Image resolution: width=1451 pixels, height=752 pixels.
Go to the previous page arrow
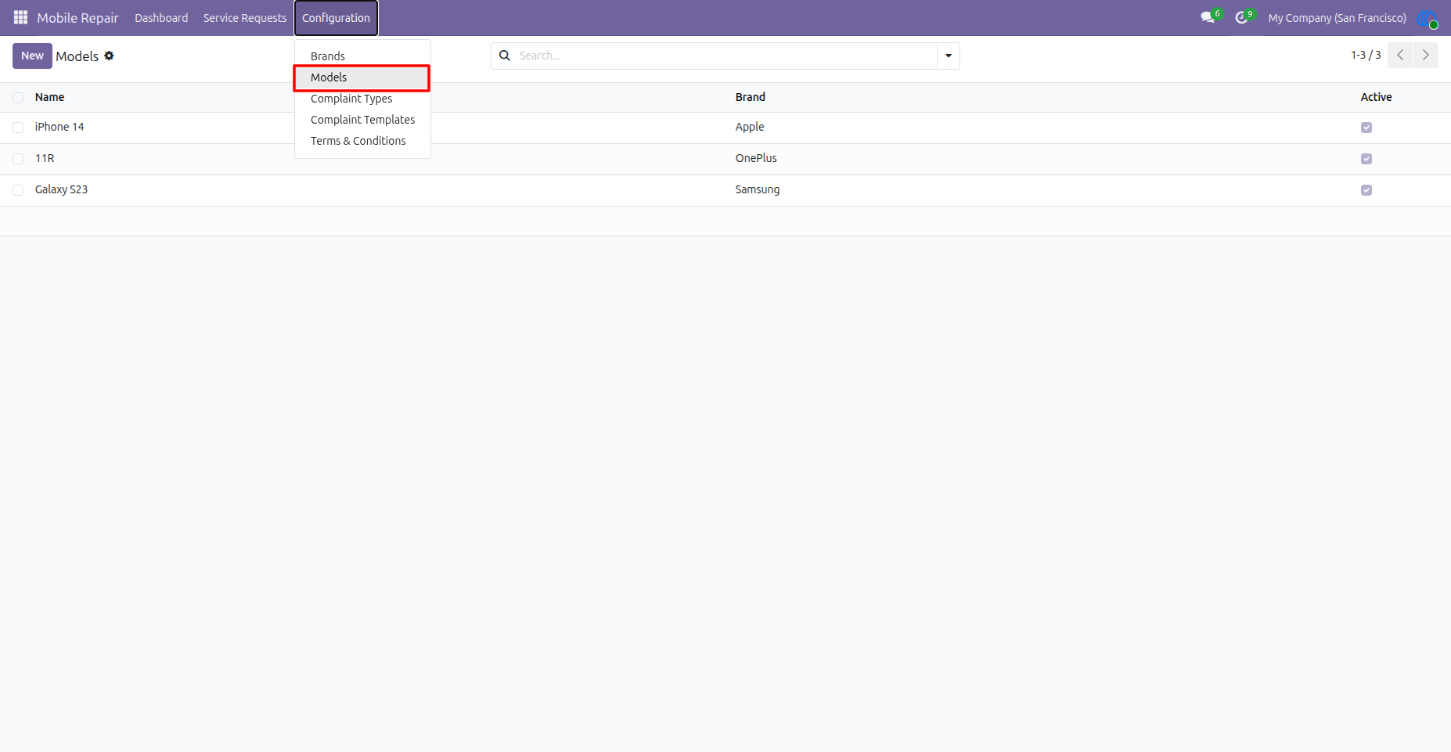pyautogui.click(x=1400, y=55)
